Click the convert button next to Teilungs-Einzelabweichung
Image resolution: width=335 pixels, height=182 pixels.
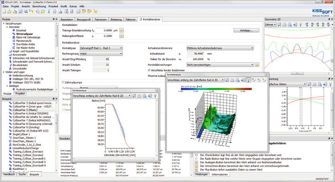(x=122, y=30)
